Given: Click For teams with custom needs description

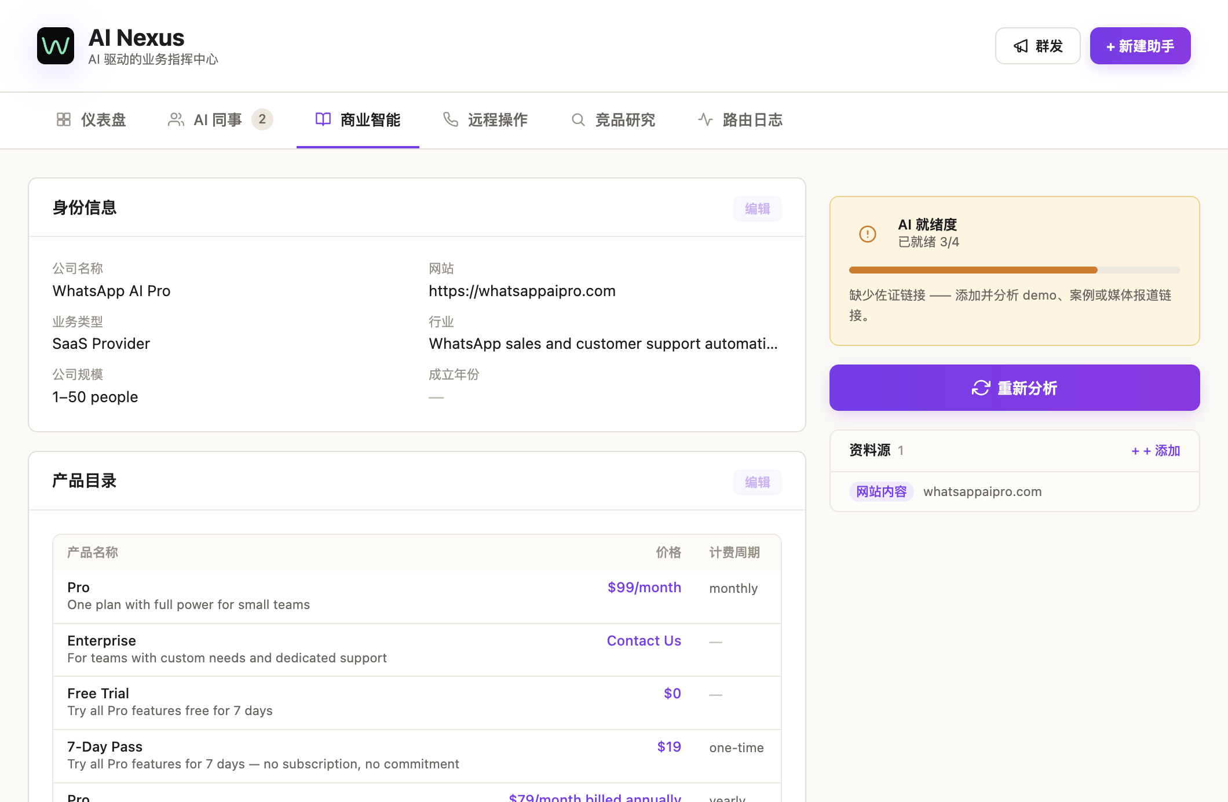Looking at the screenshot, I should tap(227, 658).
